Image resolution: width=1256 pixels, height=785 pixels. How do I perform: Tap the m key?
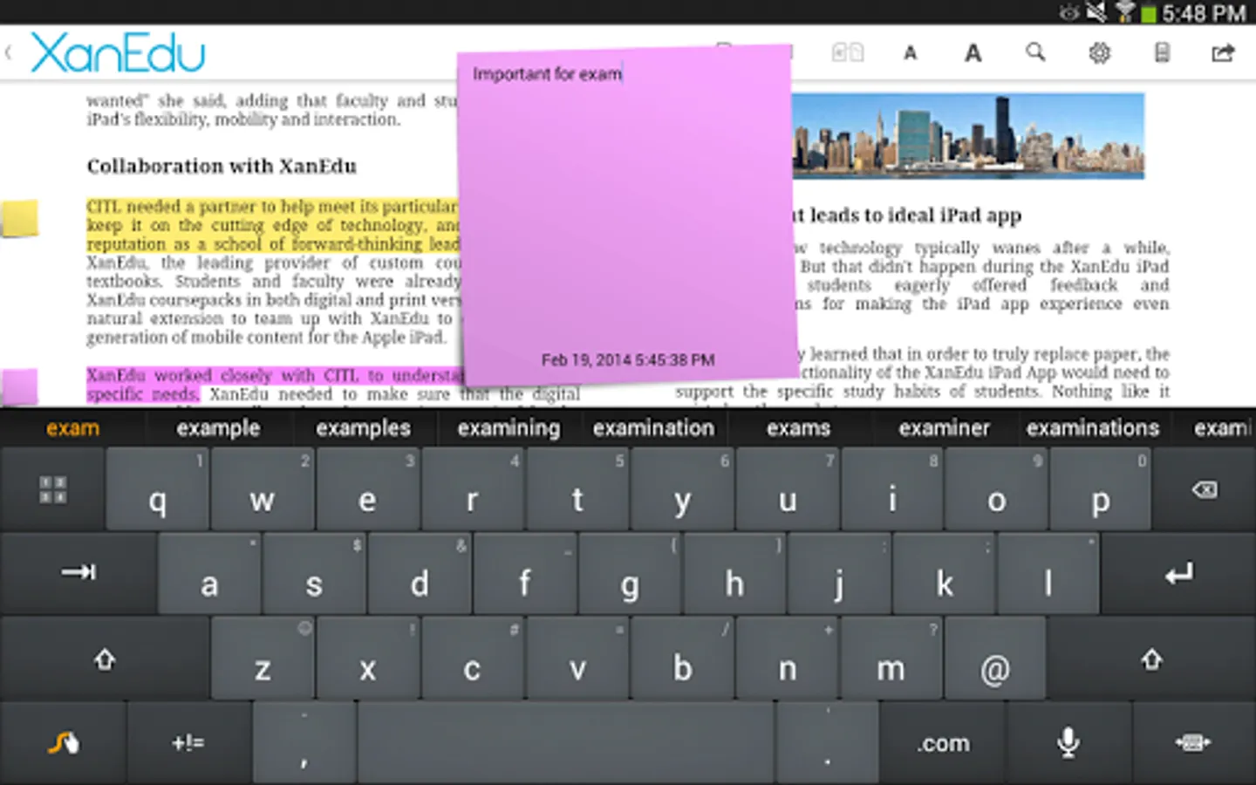coord(891,659)
